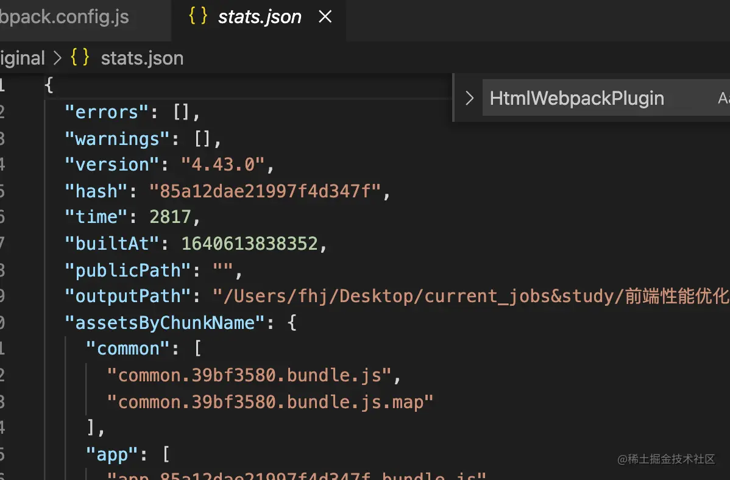Select builtAt value 1640613838352

(x=250, y=244)
